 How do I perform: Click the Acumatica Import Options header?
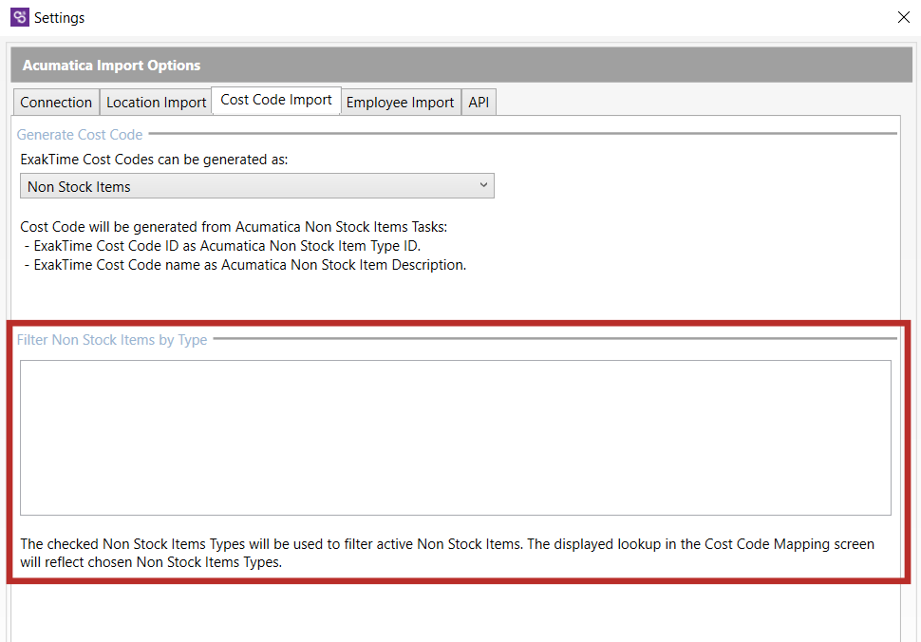[461, 66]
